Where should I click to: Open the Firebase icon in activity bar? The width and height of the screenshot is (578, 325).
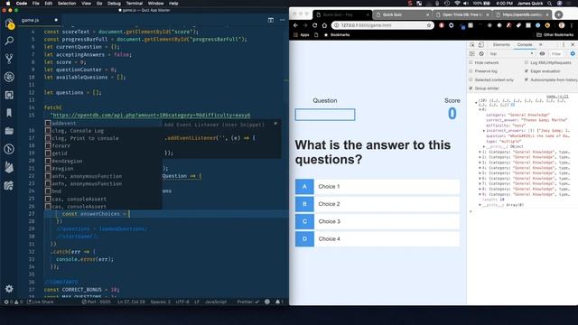coord(9,167)
